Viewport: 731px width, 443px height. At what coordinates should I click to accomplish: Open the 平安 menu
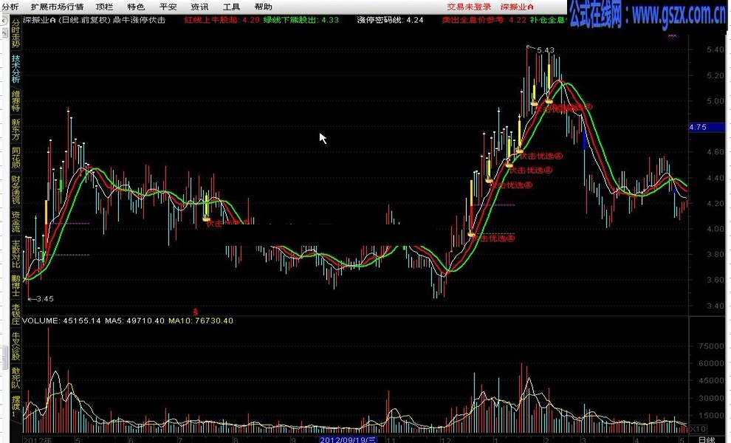click(168, 7)
